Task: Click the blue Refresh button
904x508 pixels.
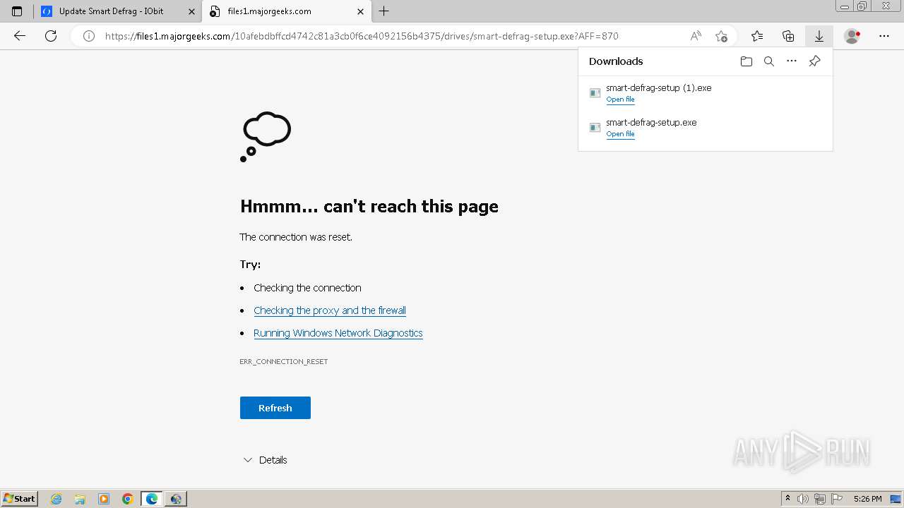Action: (275, 408)
